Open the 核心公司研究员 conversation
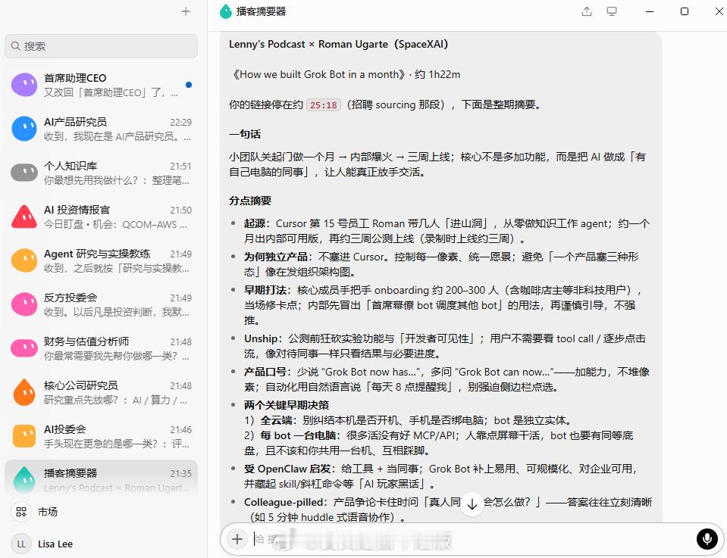 click(x=101, y=391)
